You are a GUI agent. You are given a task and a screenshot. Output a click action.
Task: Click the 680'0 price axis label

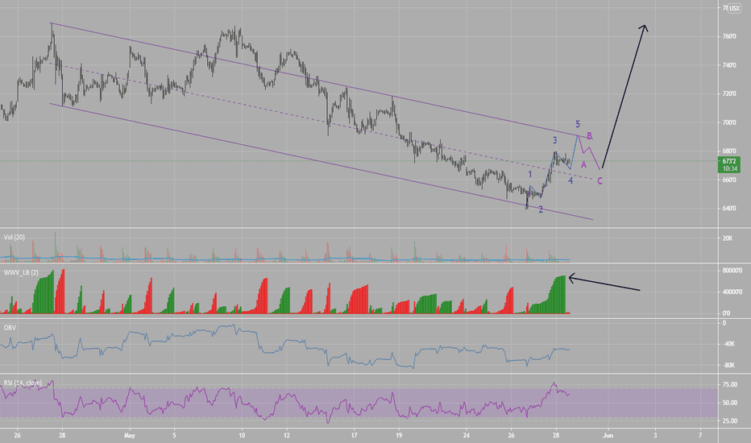tap(729, 151)
